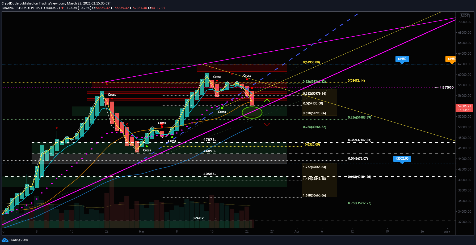Click the C:54117.97 close value in header

(157, 8)
